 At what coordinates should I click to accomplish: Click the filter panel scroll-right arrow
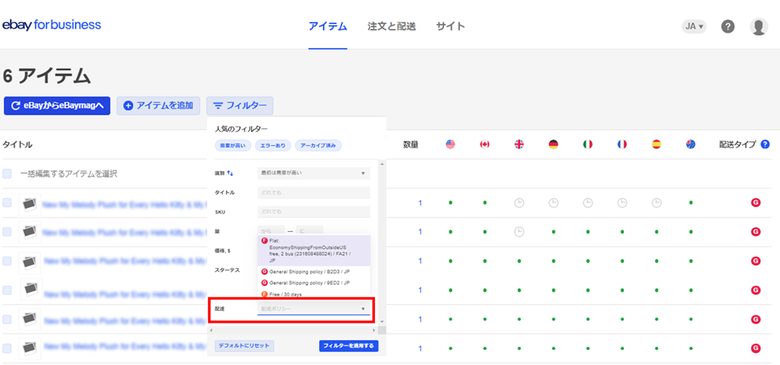374,330
